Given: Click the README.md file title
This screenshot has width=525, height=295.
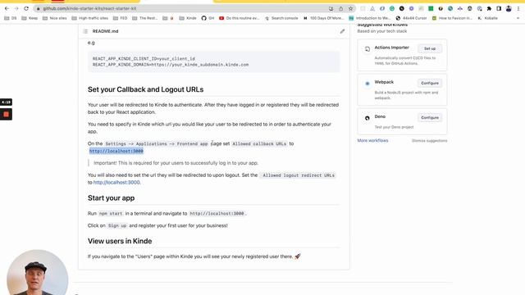Looking at the screenshot, I should click(105, 31).
